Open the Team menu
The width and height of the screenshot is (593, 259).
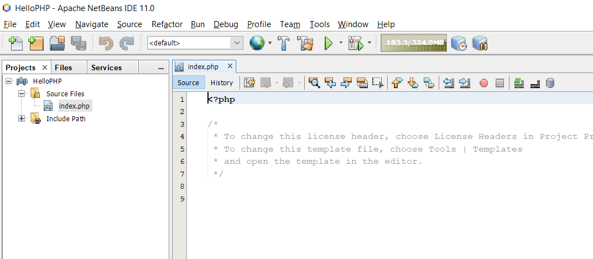click(290, 24)
